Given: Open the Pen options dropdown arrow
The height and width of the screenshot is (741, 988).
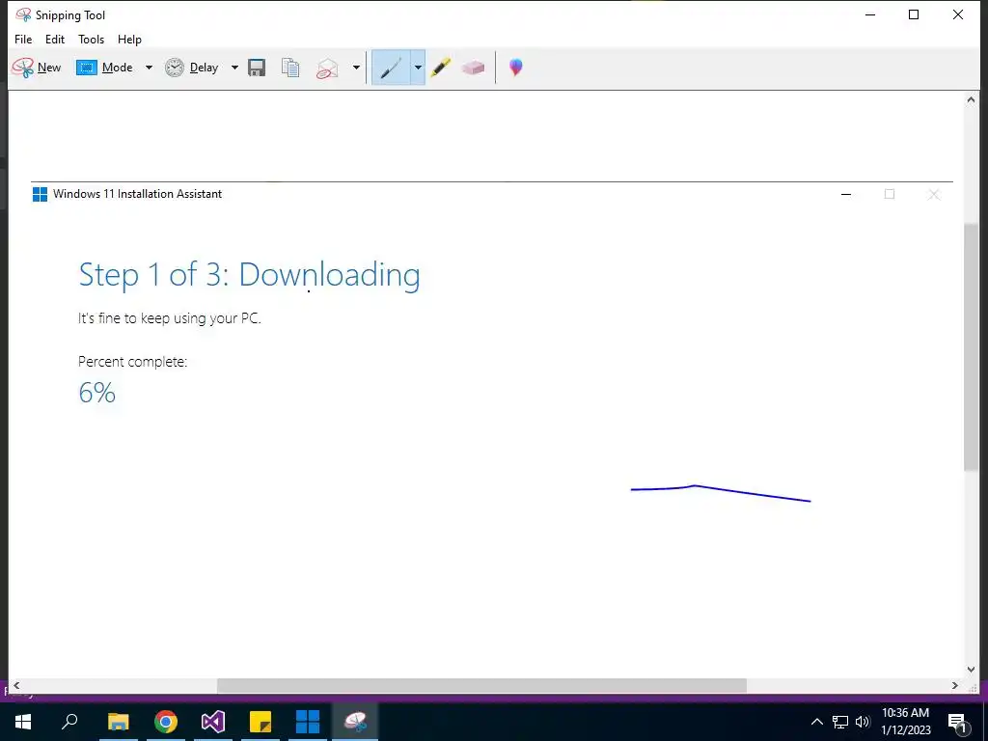Looking at the screenshot, I should click(418, 68).
